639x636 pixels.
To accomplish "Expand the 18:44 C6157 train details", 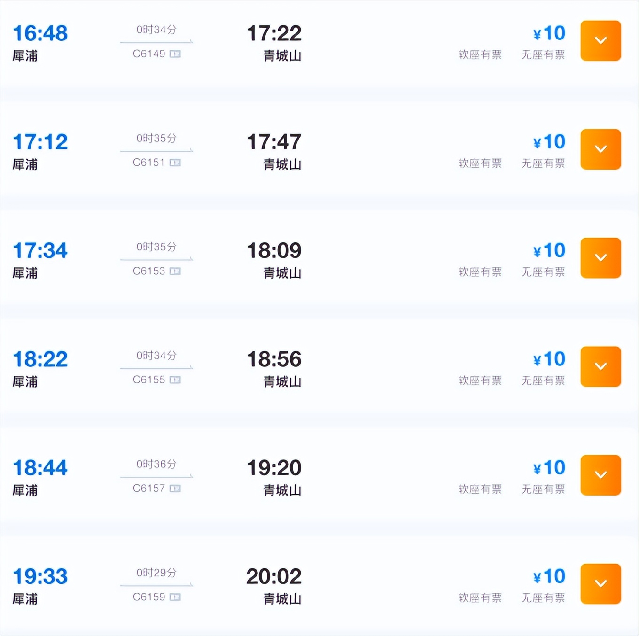I will (600, 475).
